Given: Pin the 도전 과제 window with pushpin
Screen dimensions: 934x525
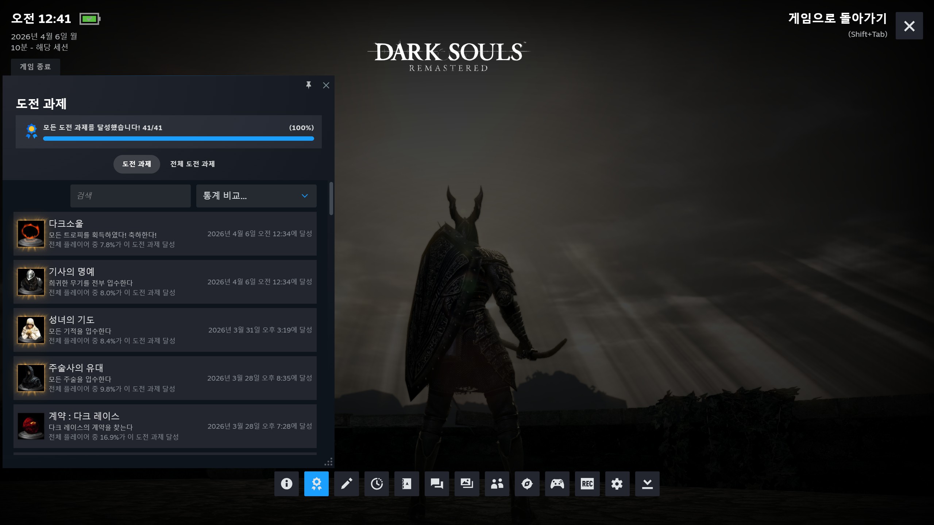Looking at the screenshot, I should pos(309,85).
